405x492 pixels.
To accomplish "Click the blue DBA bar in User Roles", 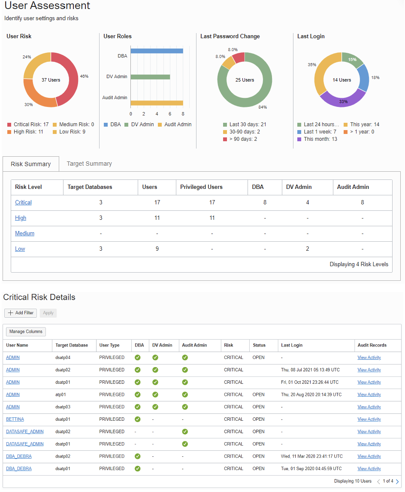I will click(x=157, y=51).
